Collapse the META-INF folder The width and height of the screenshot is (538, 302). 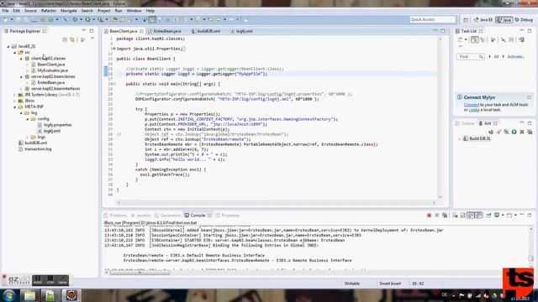[x=15, y=107]
